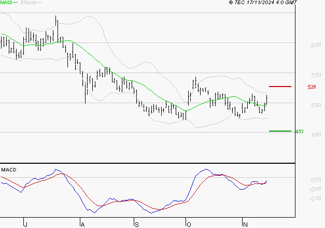Click the 550 price axis label

pyautogui.click(x=316, y=75)
